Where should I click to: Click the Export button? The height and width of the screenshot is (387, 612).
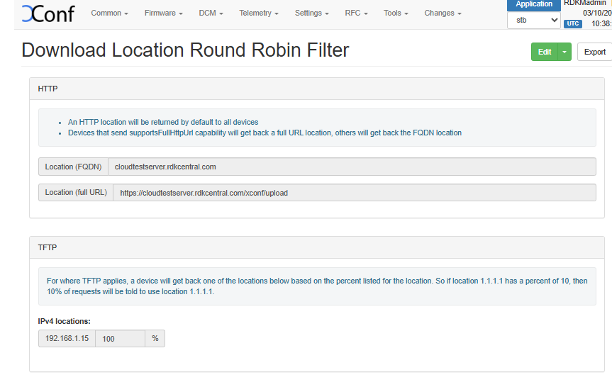pyautogui.click(x=594, y=52)
